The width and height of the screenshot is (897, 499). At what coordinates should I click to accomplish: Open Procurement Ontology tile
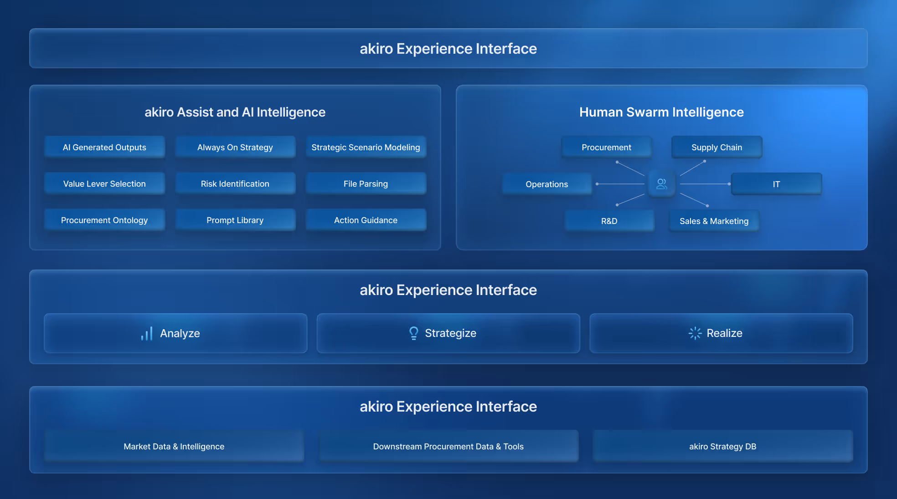pyautogui.click(x=104, y=220)
